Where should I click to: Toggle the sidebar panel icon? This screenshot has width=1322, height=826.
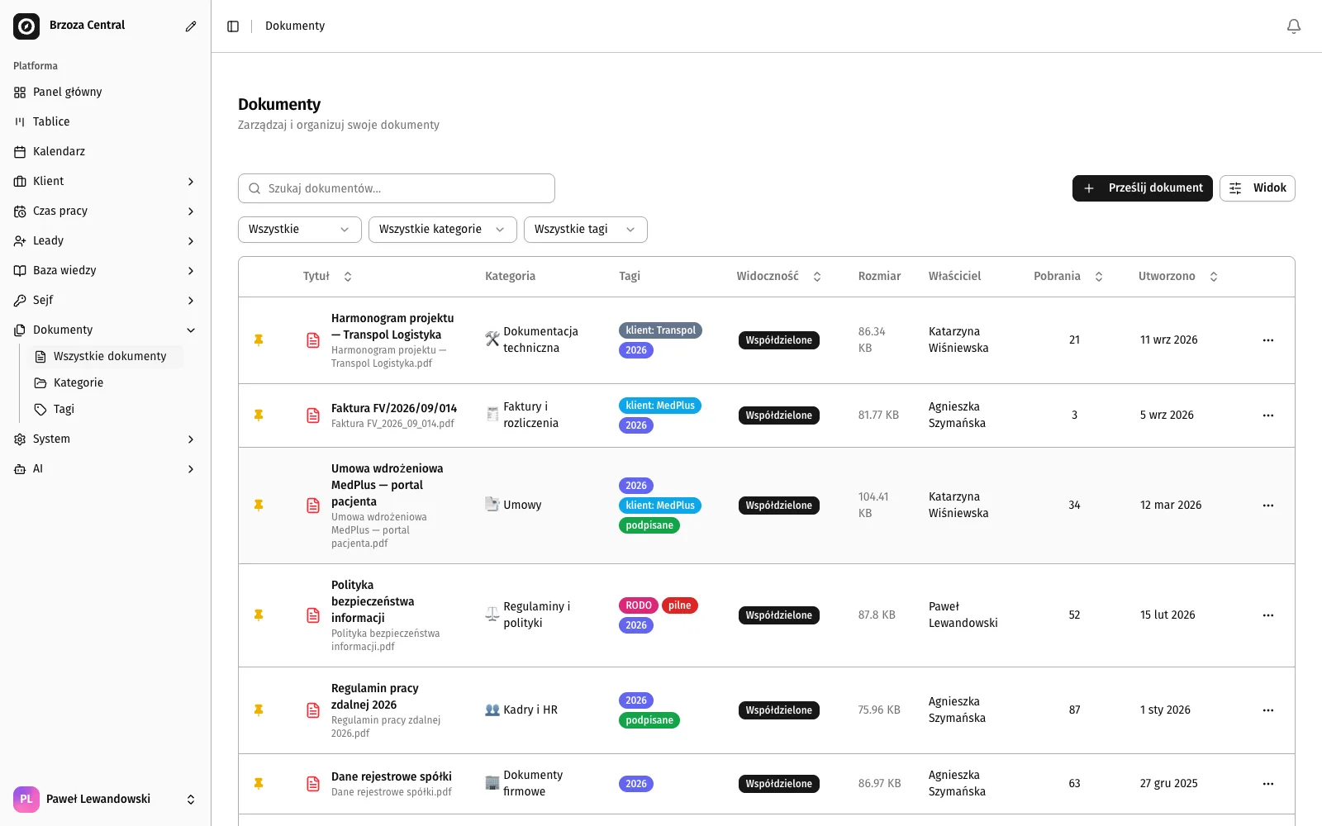point(233,26)
